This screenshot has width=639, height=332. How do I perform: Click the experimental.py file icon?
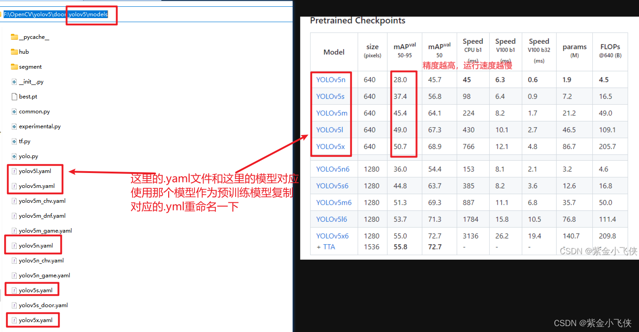(x=14, y=126)
